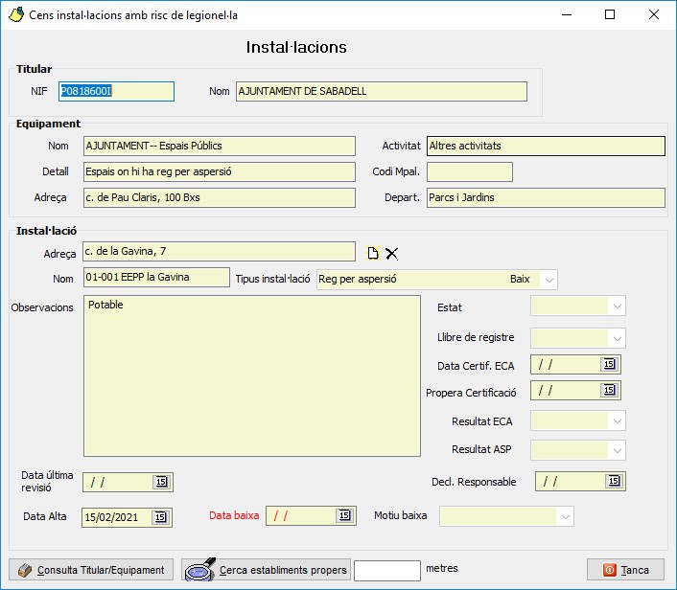Screen dimensions: 677x590
Task: Open calendar for Data última revisió
Action: tap(160, 482)
